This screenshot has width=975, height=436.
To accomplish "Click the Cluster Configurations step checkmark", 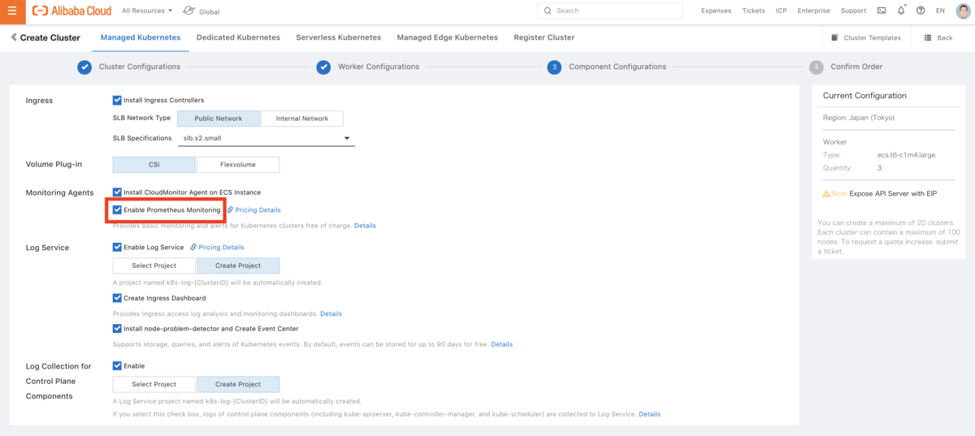I will pos(84,67).
